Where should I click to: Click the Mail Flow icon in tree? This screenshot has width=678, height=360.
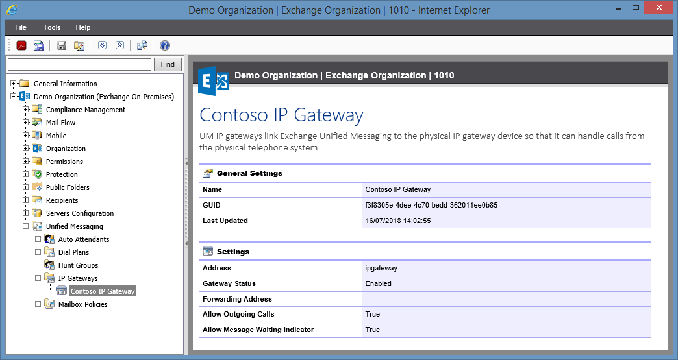[37, 122]
